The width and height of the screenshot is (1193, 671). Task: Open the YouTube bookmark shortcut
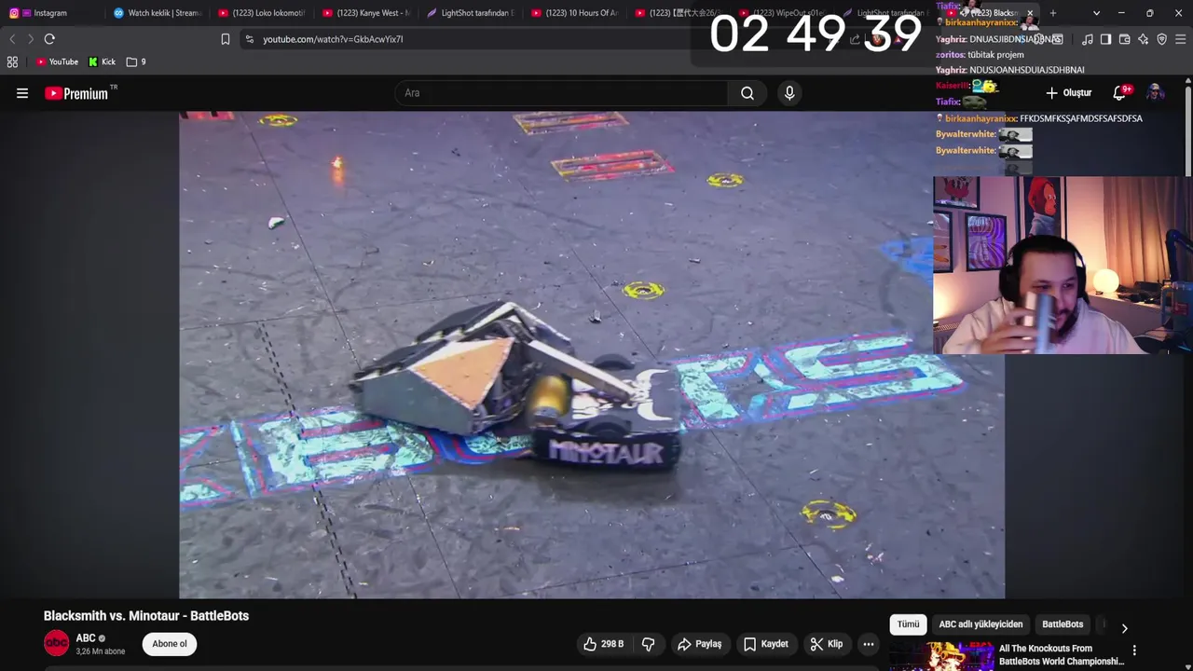(57, 62)
